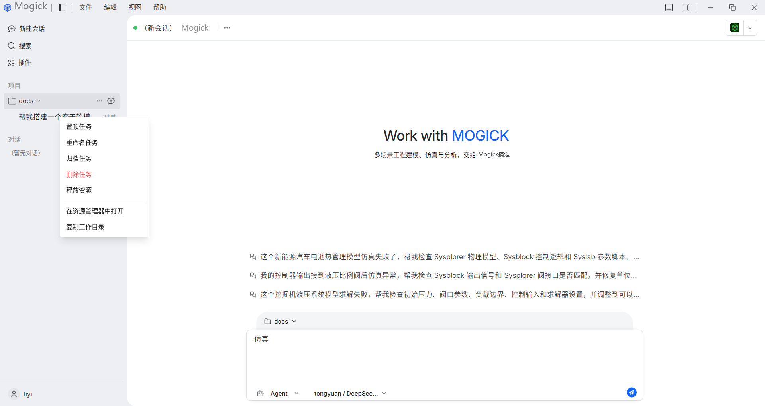This screenshot has width=765, height=406.
Task: Toggle the right panel layout icon
Action: click(x=686, y=8)
